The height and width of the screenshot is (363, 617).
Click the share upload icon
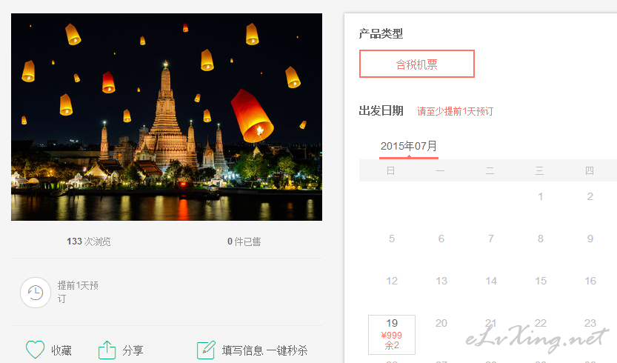(x=107, y=350)
